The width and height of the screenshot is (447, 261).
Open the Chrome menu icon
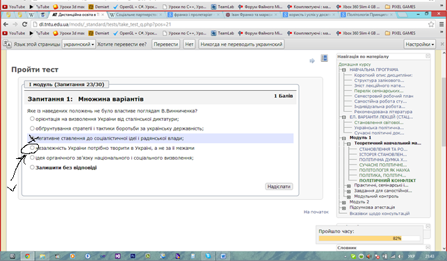pyautogui.click(x=441, y=24)
